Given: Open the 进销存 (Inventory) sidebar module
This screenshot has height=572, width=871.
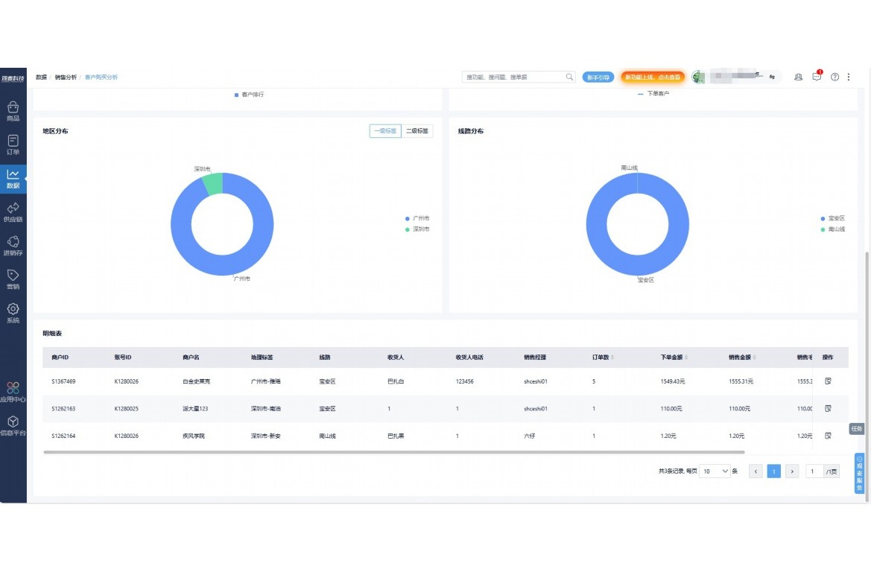Looking at the screenshot, I should [x=13, y=246].
